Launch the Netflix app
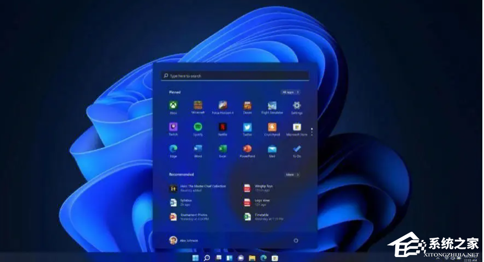This screenshot has width=484, height=262. [x=223, y=127]
